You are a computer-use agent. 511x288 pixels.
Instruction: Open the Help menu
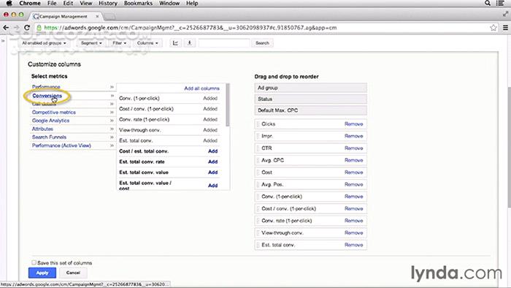click(x=192, y=3)
